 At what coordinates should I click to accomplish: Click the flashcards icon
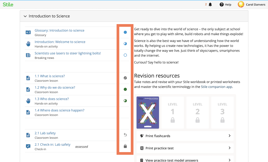[x=142, y=136]
